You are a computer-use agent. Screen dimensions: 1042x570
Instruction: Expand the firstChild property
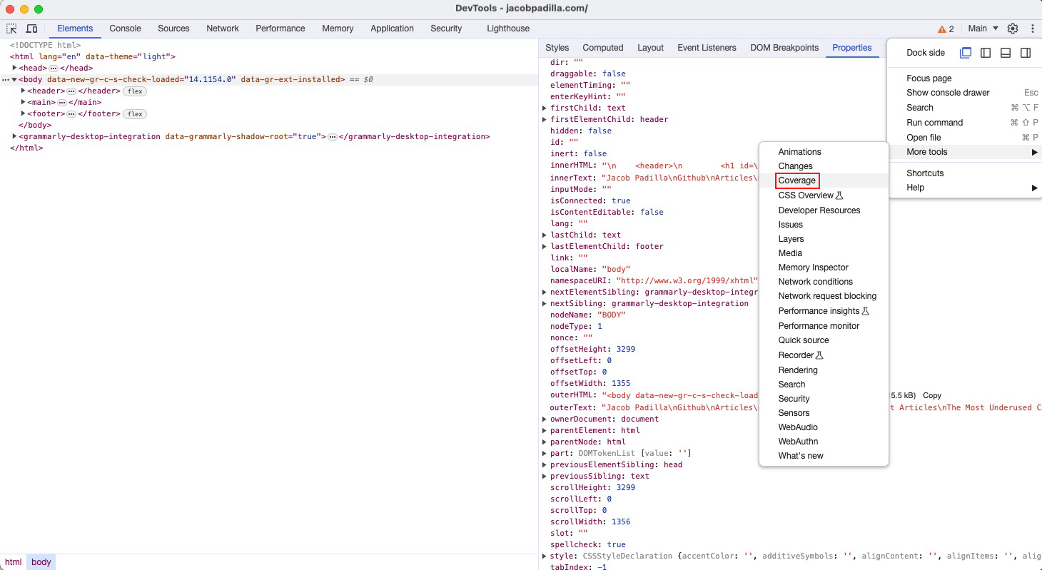tap(544, 108)
